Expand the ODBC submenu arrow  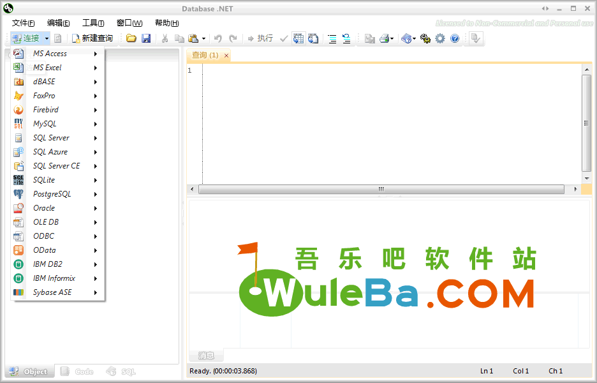pos(96,236)
